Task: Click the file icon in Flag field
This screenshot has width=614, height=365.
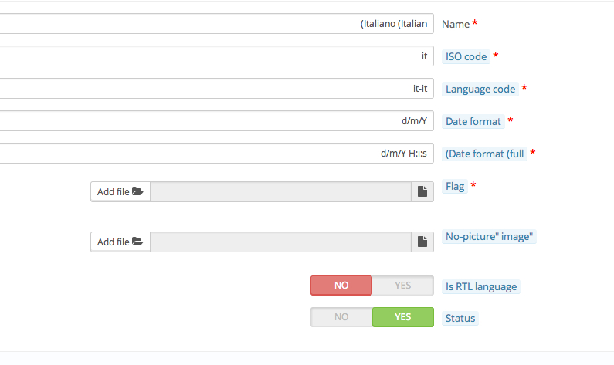Action: (422, 192)
